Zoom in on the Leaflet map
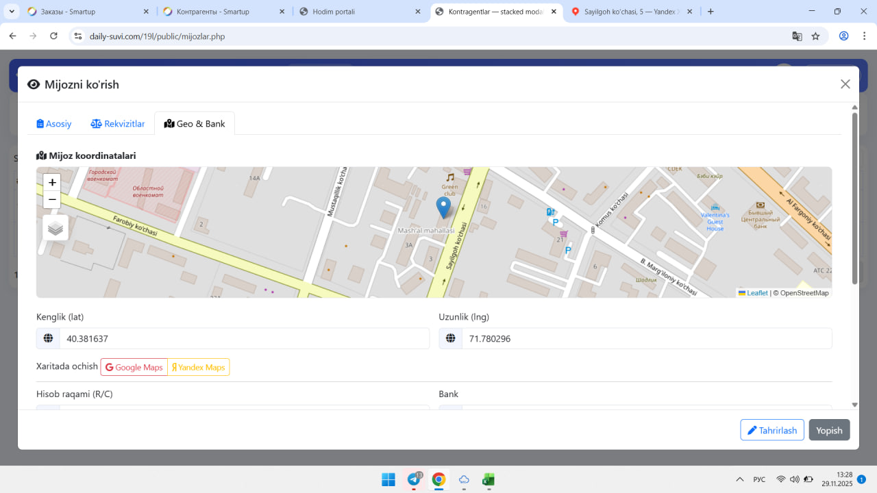877x493 pixels. point(52,182)
